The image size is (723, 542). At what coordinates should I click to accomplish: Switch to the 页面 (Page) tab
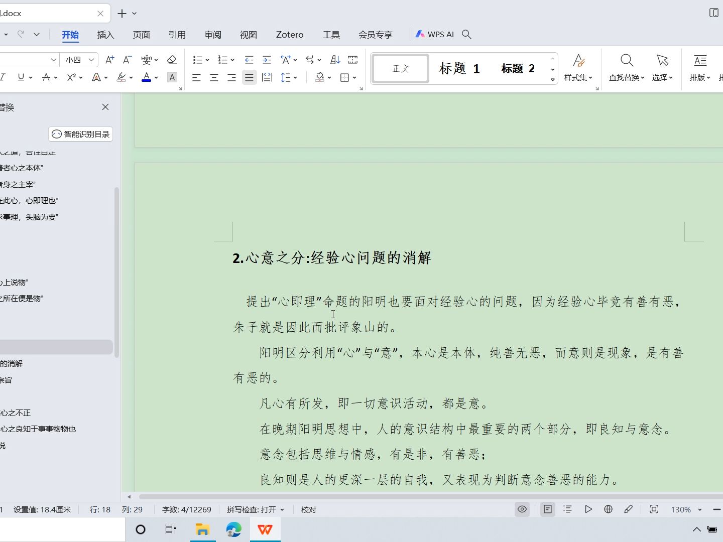[x=142, y=35]
